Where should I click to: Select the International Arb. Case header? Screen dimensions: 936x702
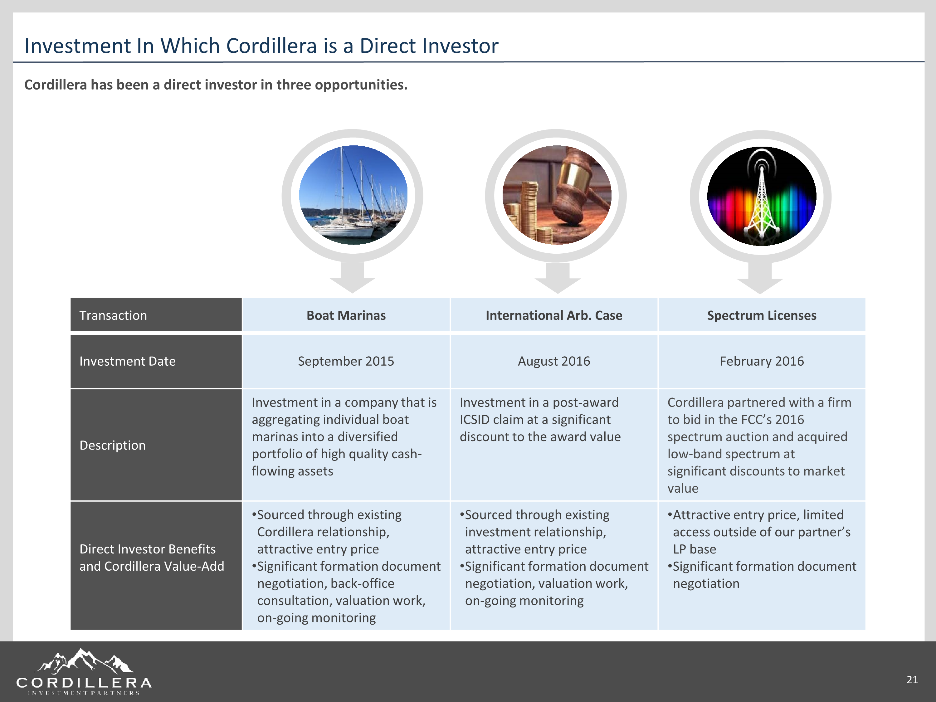click(553, 315)
